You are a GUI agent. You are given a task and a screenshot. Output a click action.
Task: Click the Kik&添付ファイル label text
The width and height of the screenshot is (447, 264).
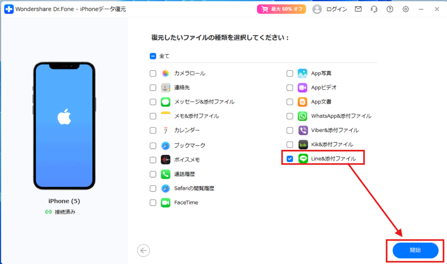click(332, 145)
